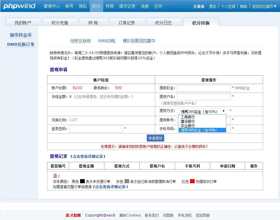The width and height of the screenshot is (280, 220).
Task: Go to 管理中心 in navigation bar
Action: [x=52, y=6]
